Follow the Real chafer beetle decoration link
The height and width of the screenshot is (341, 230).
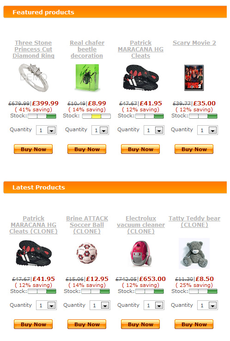click(x=87, y=49)
